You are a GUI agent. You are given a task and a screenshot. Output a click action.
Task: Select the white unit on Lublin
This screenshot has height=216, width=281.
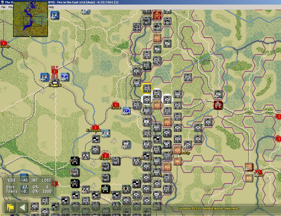pos(55,83)
